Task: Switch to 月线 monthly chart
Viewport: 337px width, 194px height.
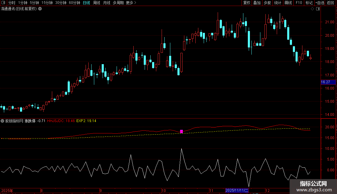Action: pyautogui.click(x=106, y=3)
